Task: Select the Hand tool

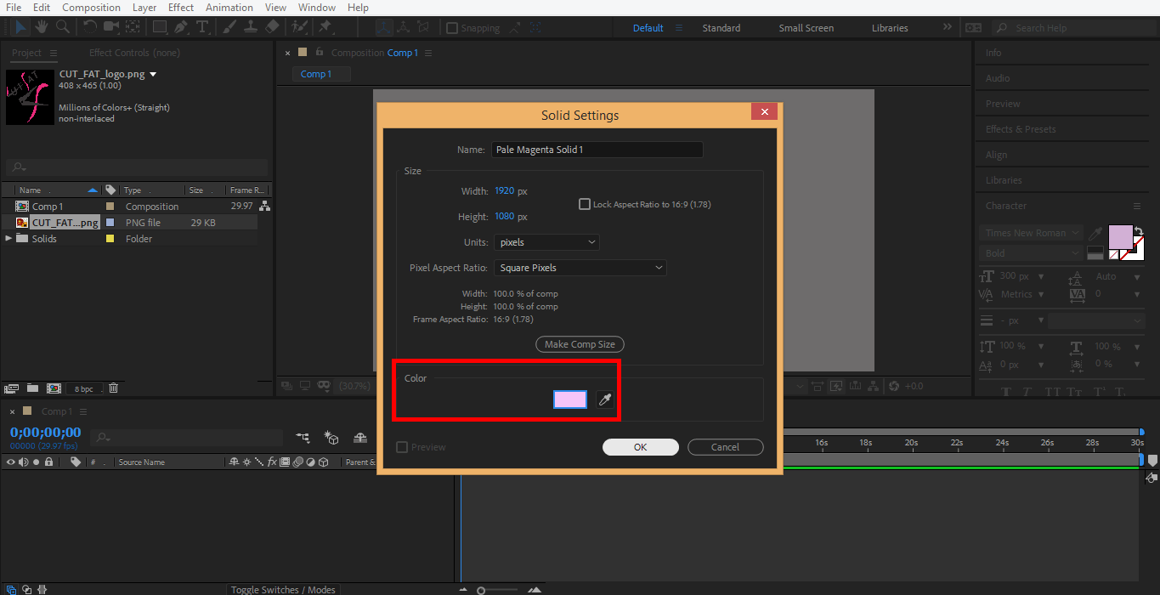Action: pos(42,27)
